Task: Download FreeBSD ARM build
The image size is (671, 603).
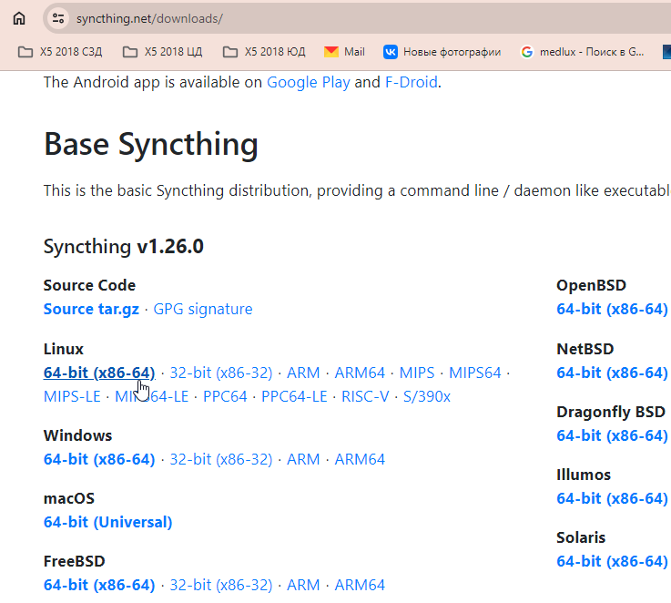Action: [303, 586]
